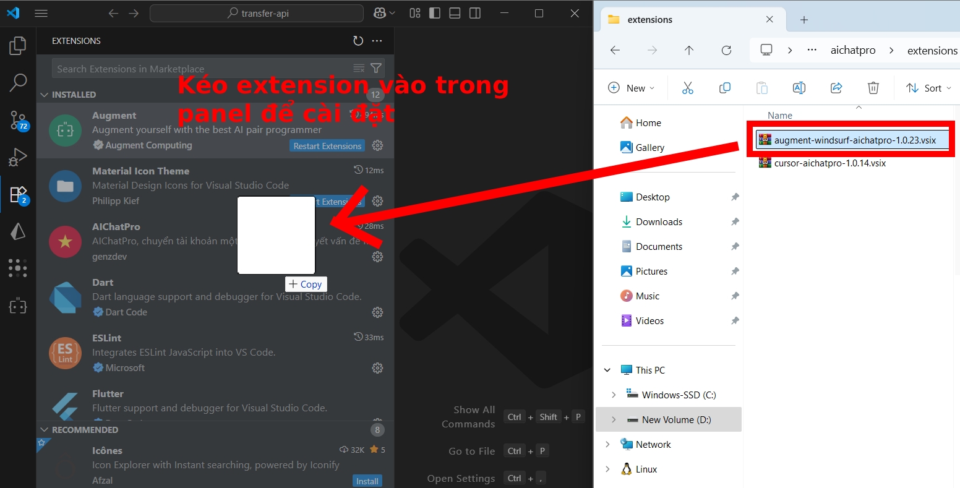The height and width of the screenshot is (488, 960).
Task: Open the Sort dropdown in File Explorer
Action: pyautogui.click(x=928, y=88)
